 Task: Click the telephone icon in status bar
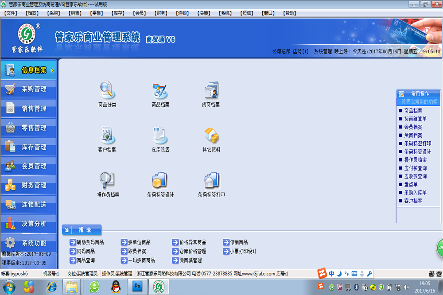(x=439, y=274)
